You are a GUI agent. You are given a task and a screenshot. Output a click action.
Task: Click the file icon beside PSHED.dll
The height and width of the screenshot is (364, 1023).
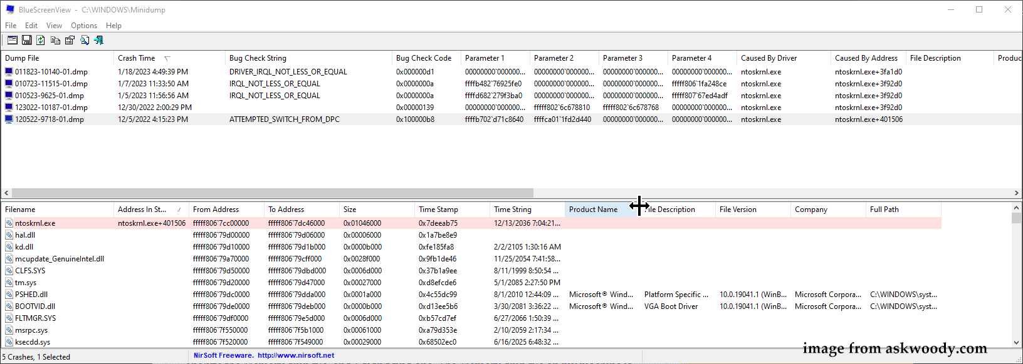click(x=9, y=294)
